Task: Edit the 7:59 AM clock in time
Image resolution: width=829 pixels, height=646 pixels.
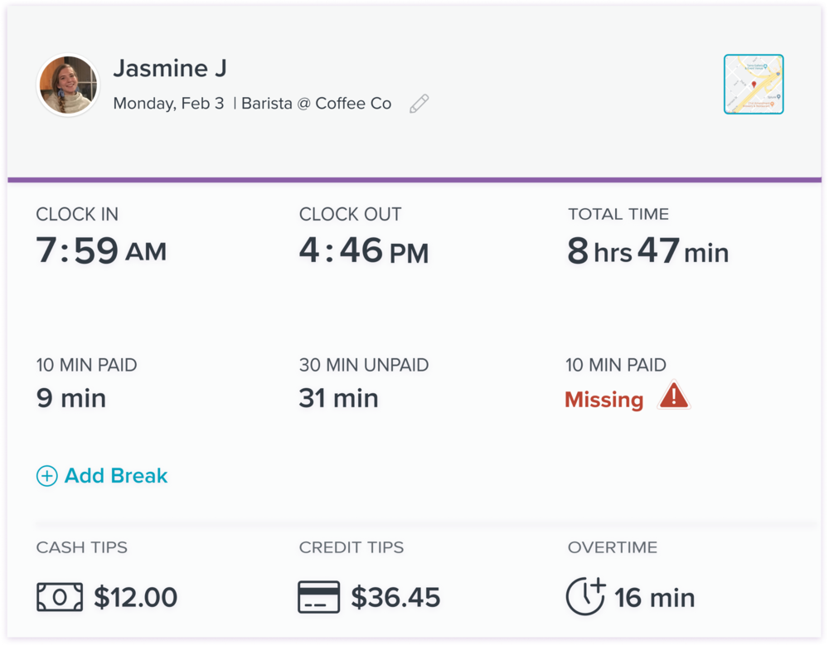Action: [101, 250]
